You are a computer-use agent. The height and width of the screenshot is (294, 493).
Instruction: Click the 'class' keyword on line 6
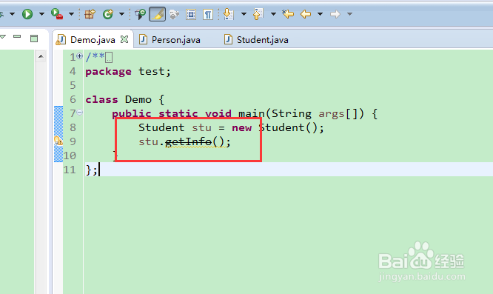(101, 100)
